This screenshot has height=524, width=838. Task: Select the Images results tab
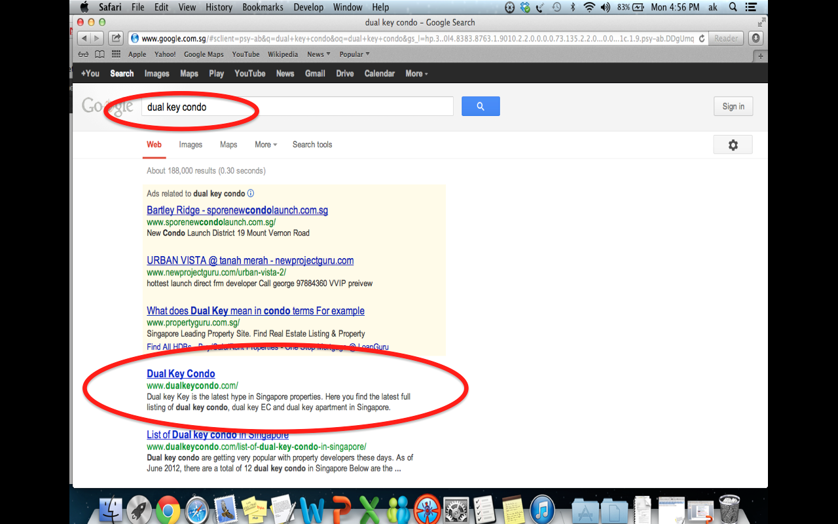click(x=191, y=145)
